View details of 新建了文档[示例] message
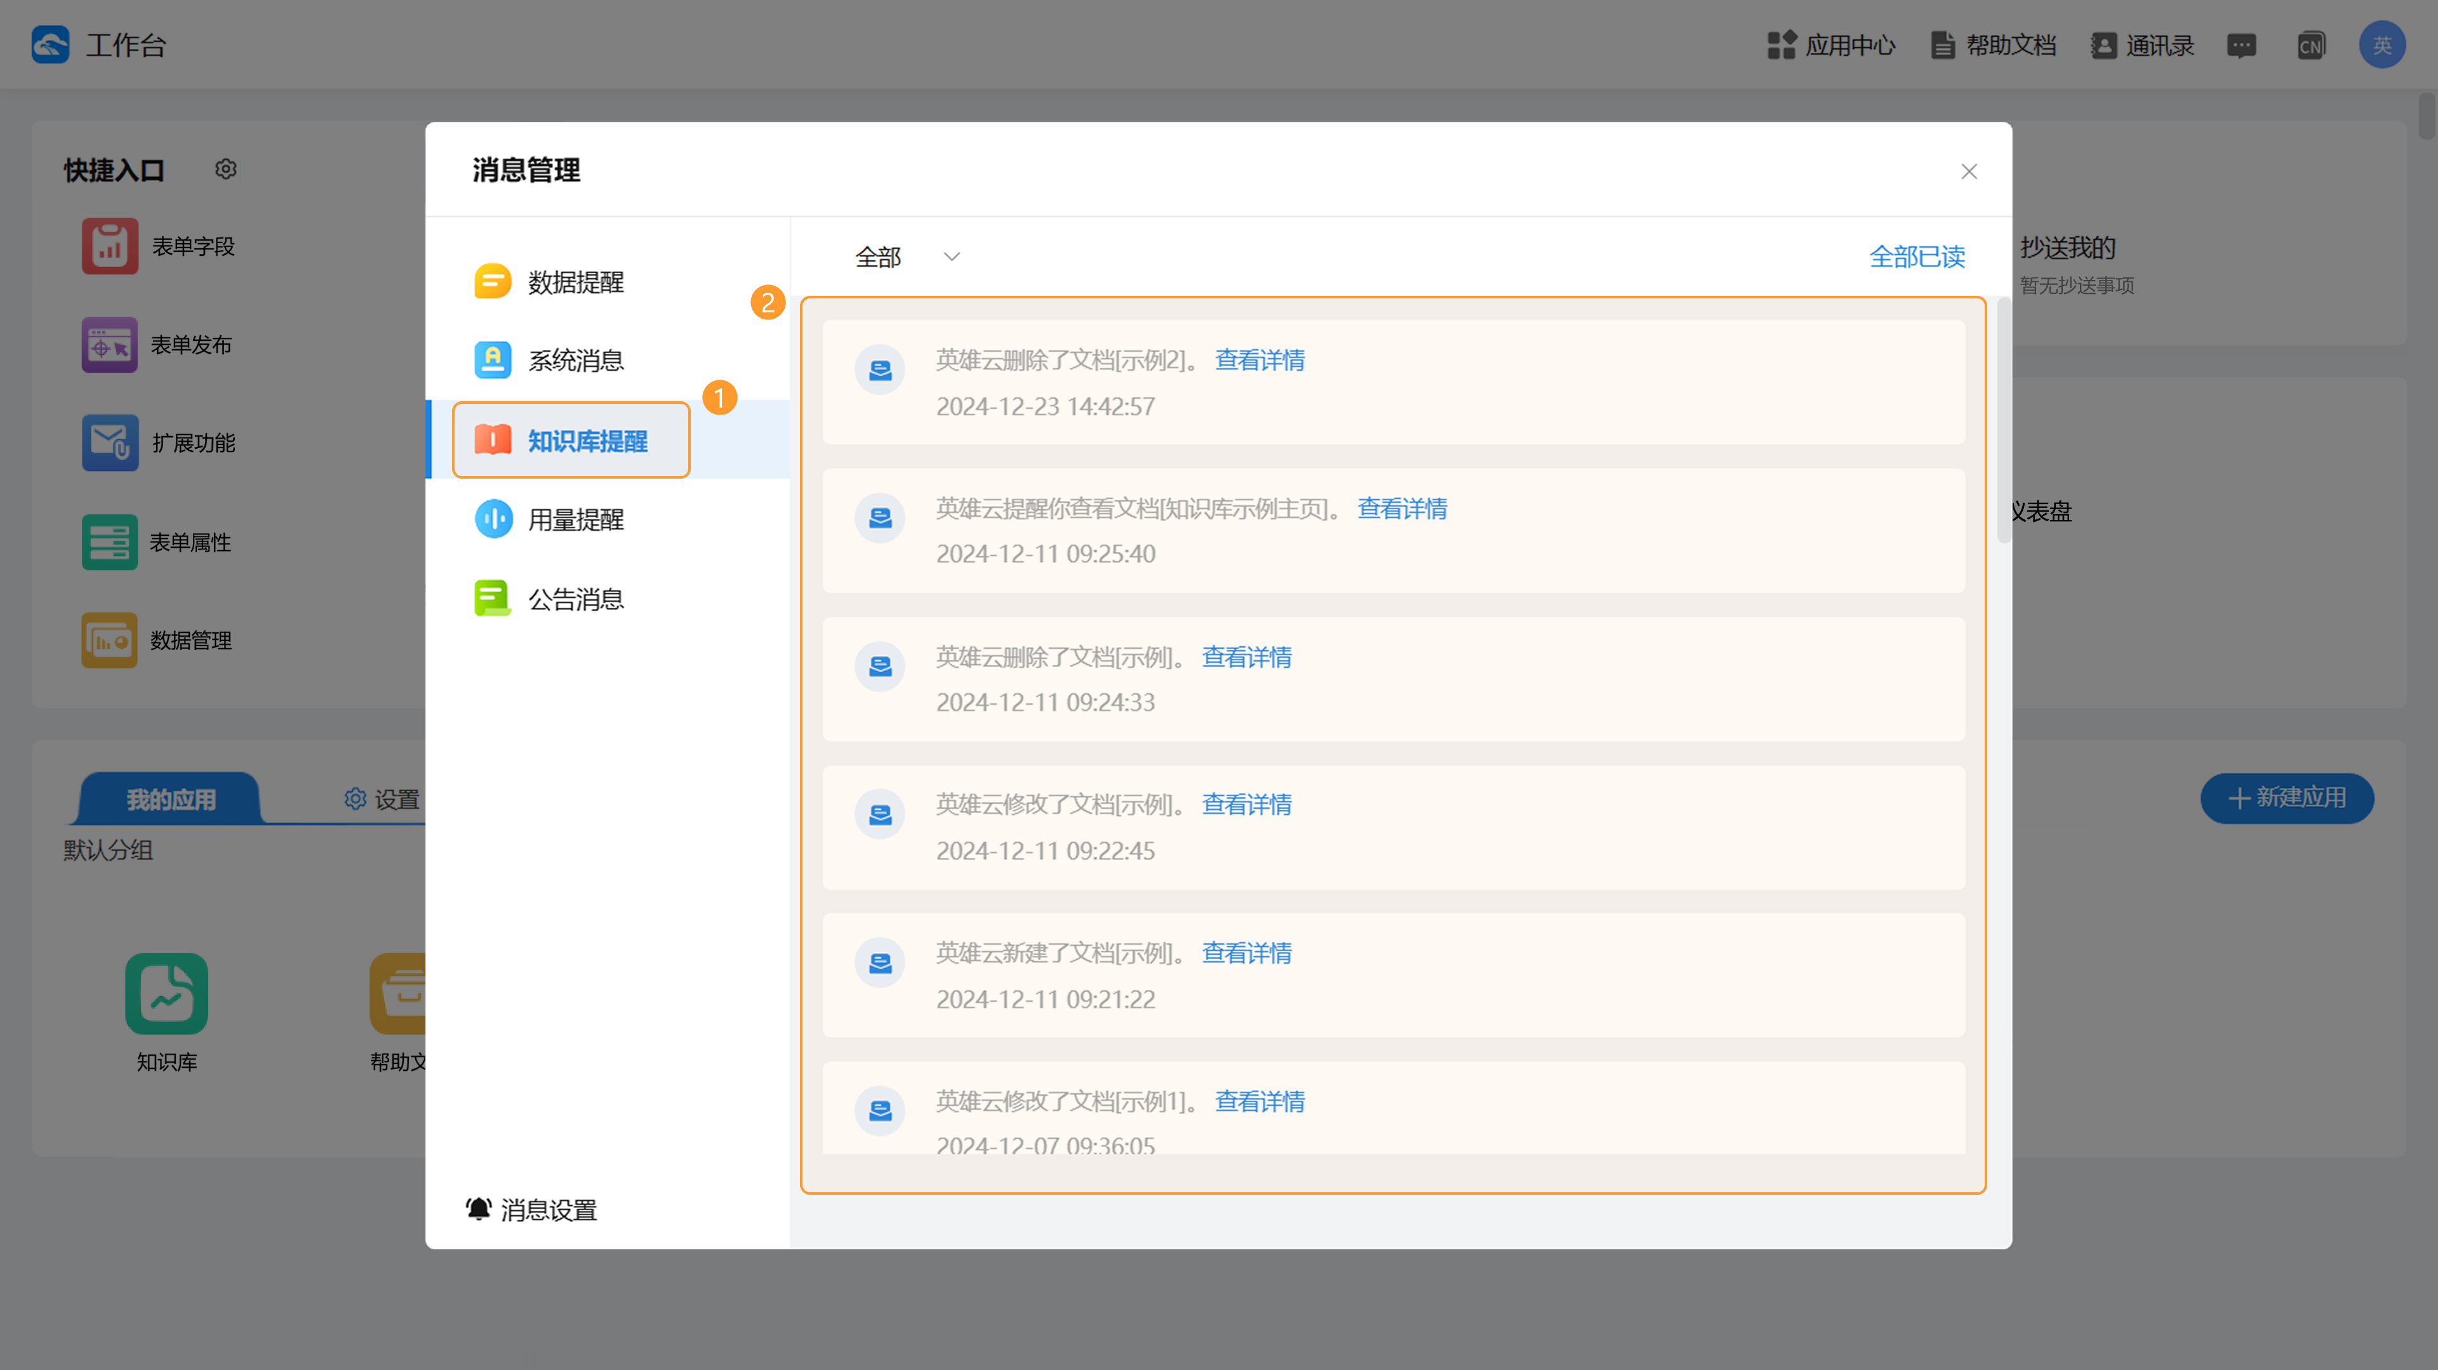The height and width of the screenshot is (1370, 2438). pos(1246,954)
